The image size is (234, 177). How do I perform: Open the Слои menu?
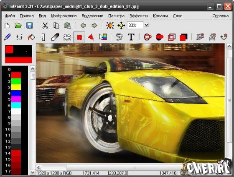click(x=178, y=16)
